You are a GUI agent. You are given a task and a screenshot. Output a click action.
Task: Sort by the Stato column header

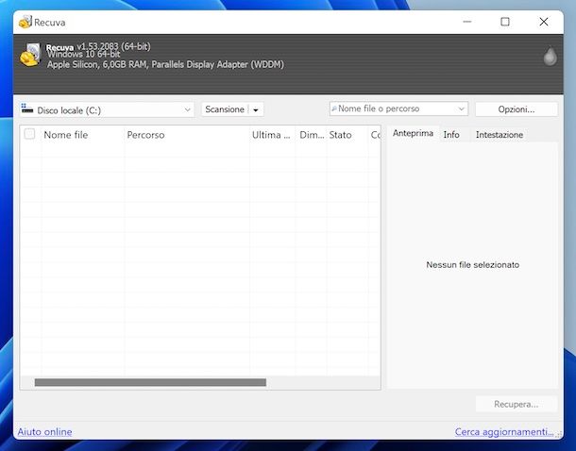[x=347, y=135]
